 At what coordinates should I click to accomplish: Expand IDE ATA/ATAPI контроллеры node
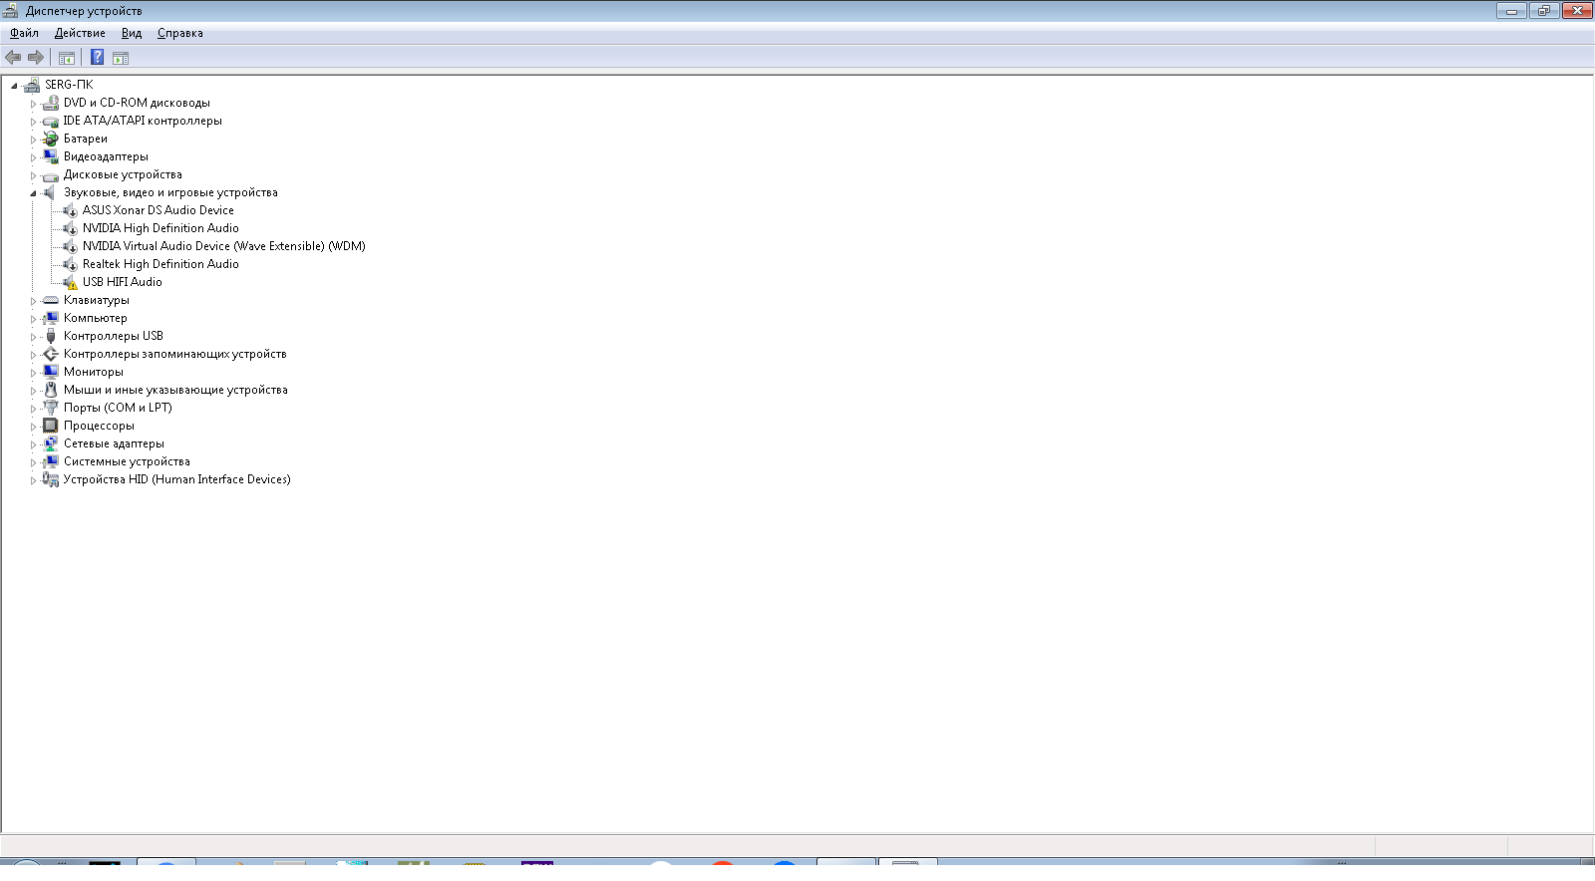tap(33, 122)
